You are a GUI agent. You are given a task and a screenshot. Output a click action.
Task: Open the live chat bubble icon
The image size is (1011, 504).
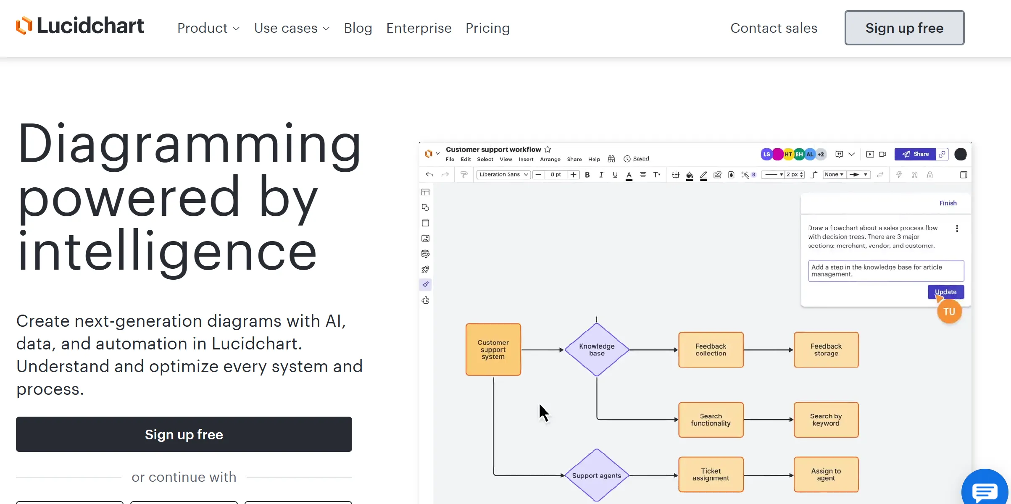click(x=985, y=490)
